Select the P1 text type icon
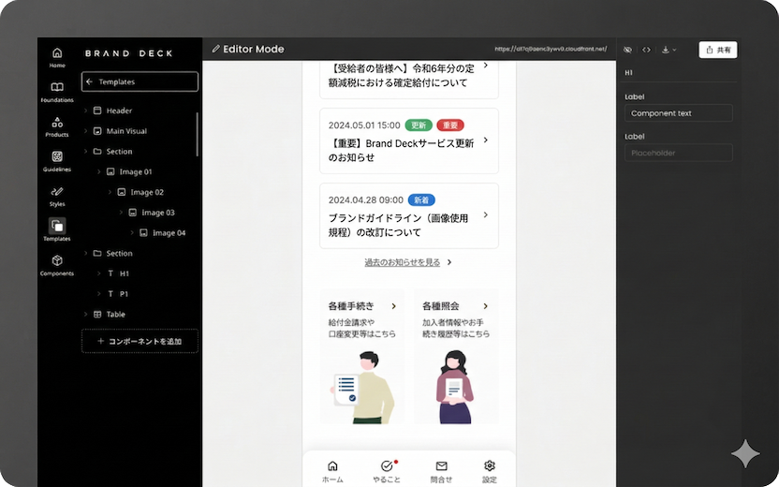This screenshot has width=779, height=487. click(x=110, y=294)
